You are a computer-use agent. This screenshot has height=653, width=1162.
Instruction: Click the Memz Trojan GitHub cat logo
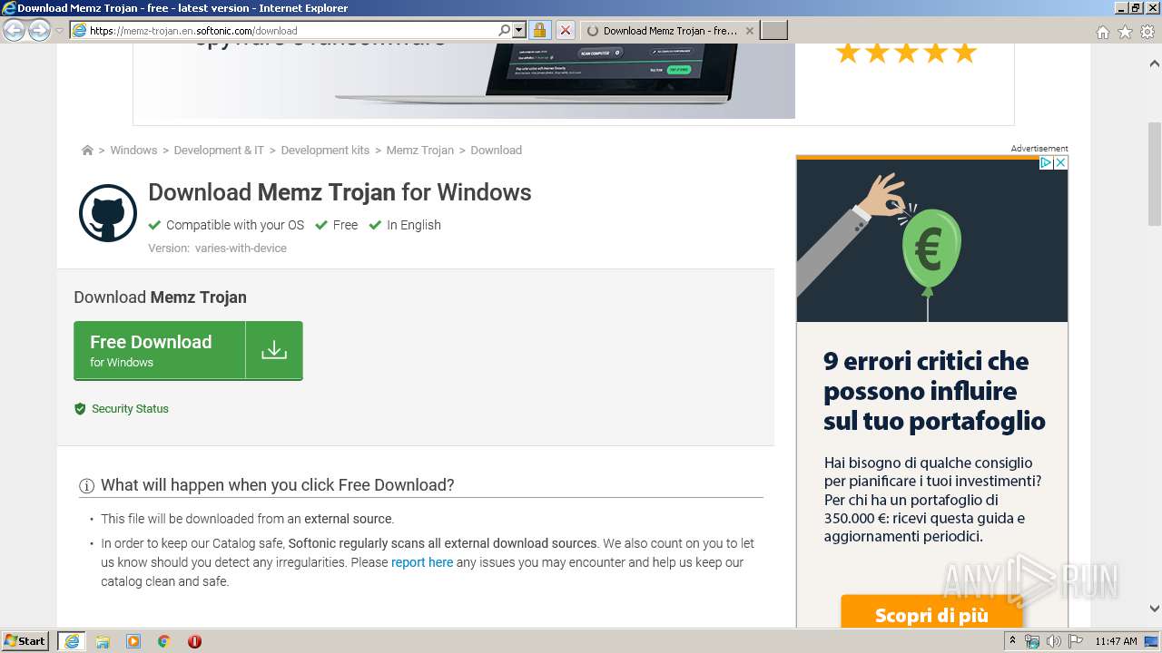tap(108, 213)
